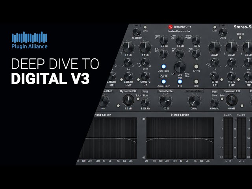Click the Q knob set to 3.0
This screenshot has width=252, height=189.
click(128, 62)
